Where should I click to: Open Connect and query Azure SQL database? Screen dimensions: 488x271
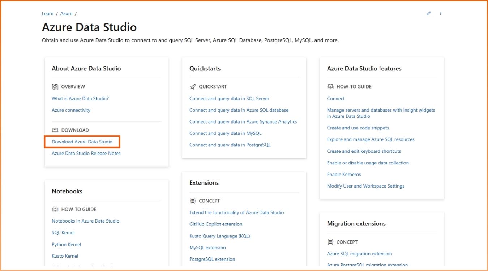pyautogui.click(x=239, y=110)
